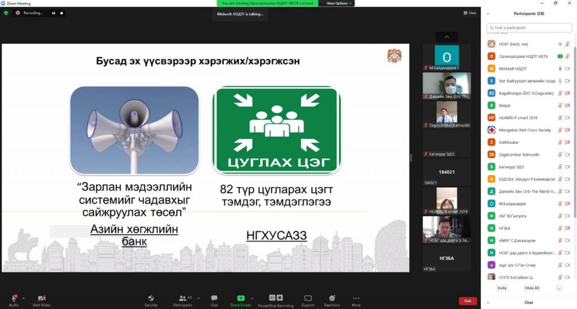This screenshot has height=309, width=577.
Task: Open the Chat bubble icon in toolbar
Action: point(214,298)
